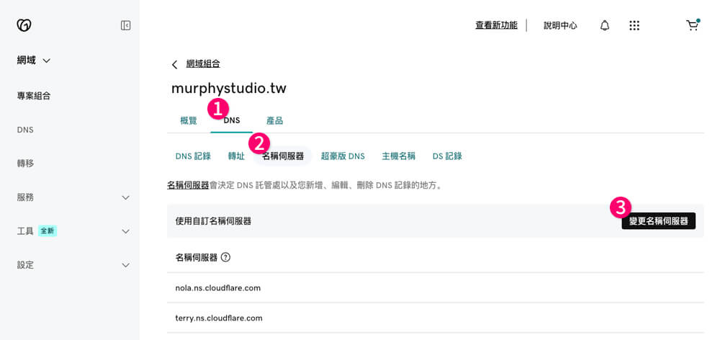
Task: Collapse the sidebar panel icon
Action: pyautogui.click(x=126, y=25)
